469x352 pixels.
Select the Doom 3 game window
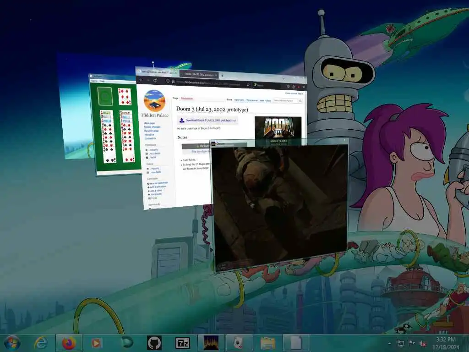(280, 205)
